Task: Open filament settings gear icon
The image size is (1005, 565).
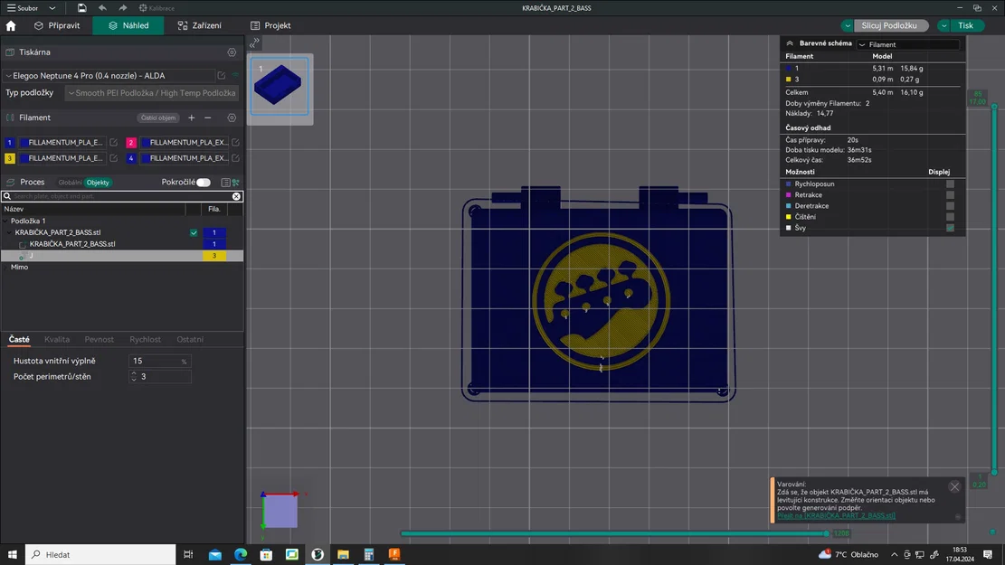Action: (232, 118)
